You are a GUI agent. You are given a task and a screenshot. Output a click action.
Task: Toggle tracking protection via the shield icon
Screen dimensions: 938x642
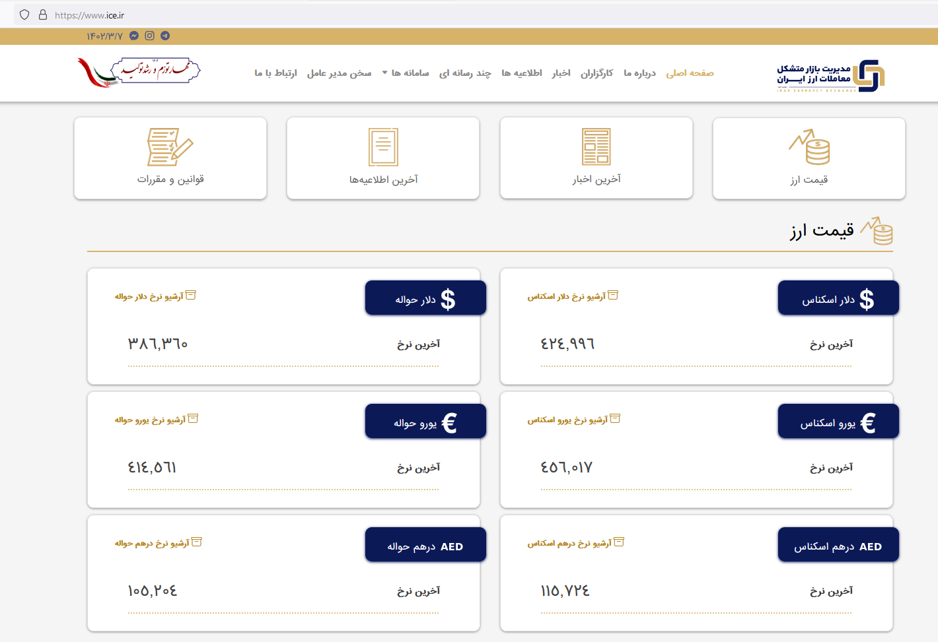[24, 13]
